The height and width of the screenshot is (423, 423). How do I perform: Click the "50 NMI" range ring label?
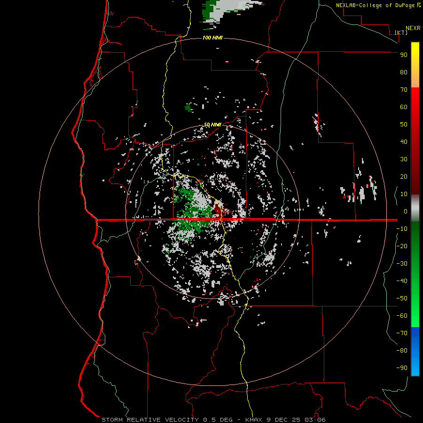point(212,125)
